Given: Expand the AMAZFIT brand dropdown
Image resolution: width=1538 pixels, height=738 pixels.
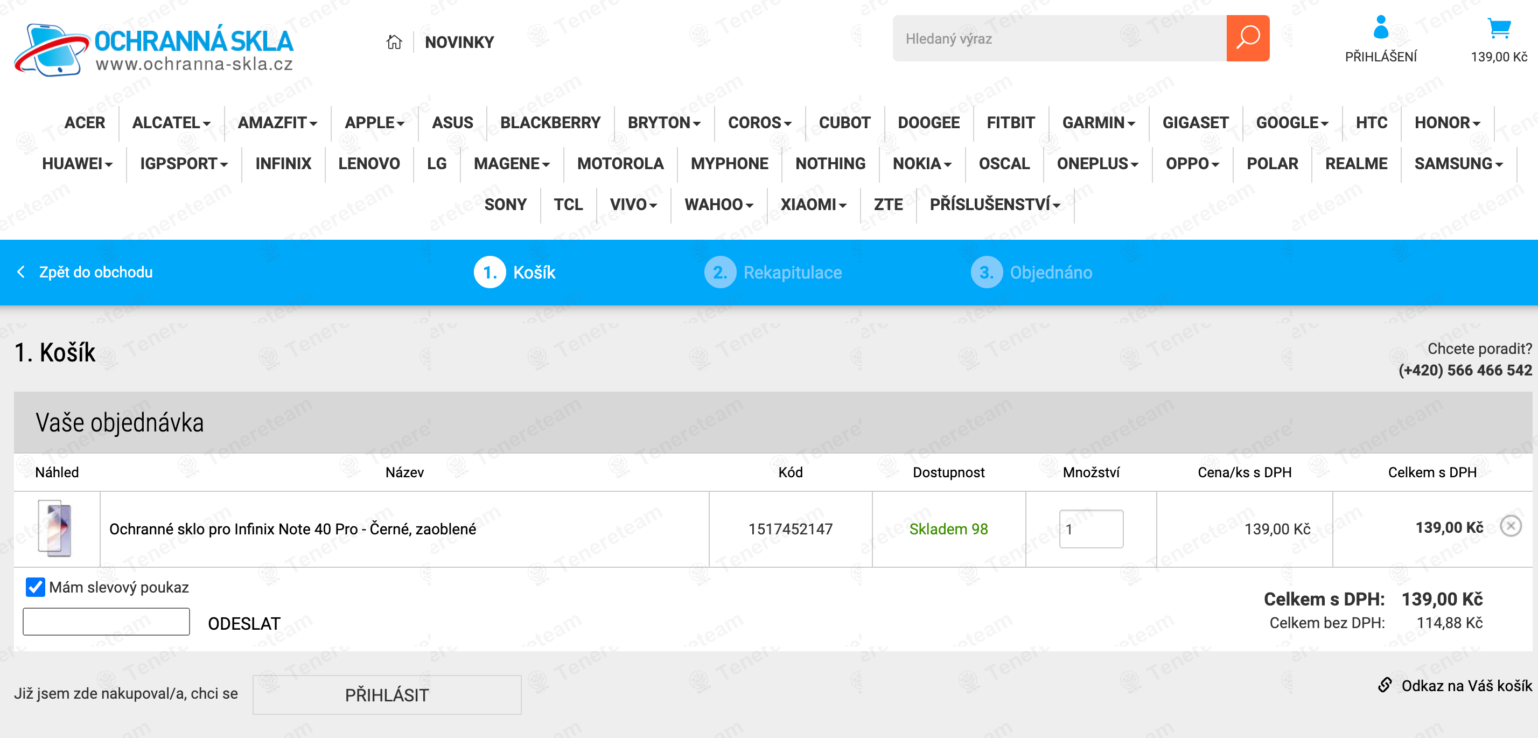Looking at the screenshot, I should coord(278,123).
